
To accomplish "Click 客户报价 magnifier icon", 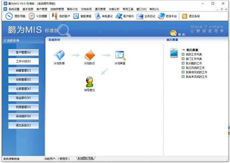I will [x=119, y=16].
